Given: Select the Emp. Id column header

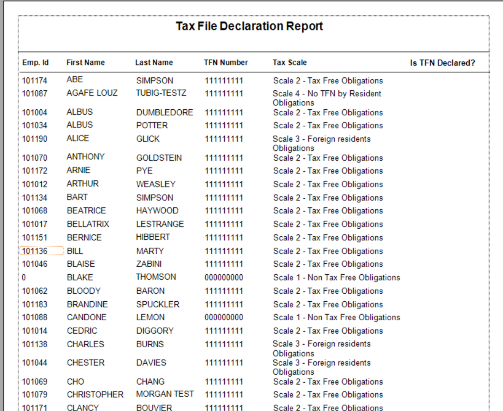Looking at the screenshot, I should pos(35,63).
